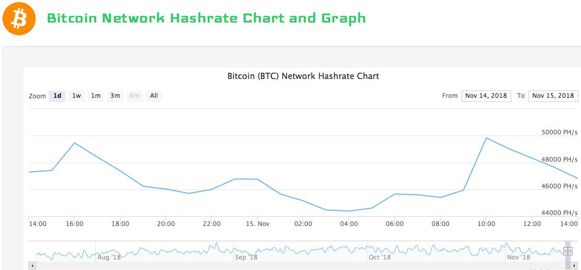Click the hashrate peak at 10:00
581x270 pixels.
coord(486,138)
